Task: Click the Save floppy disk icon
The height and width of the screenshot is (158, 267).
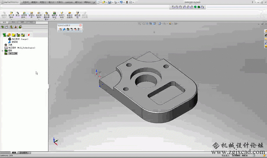Action: click(x=110, y=2)
